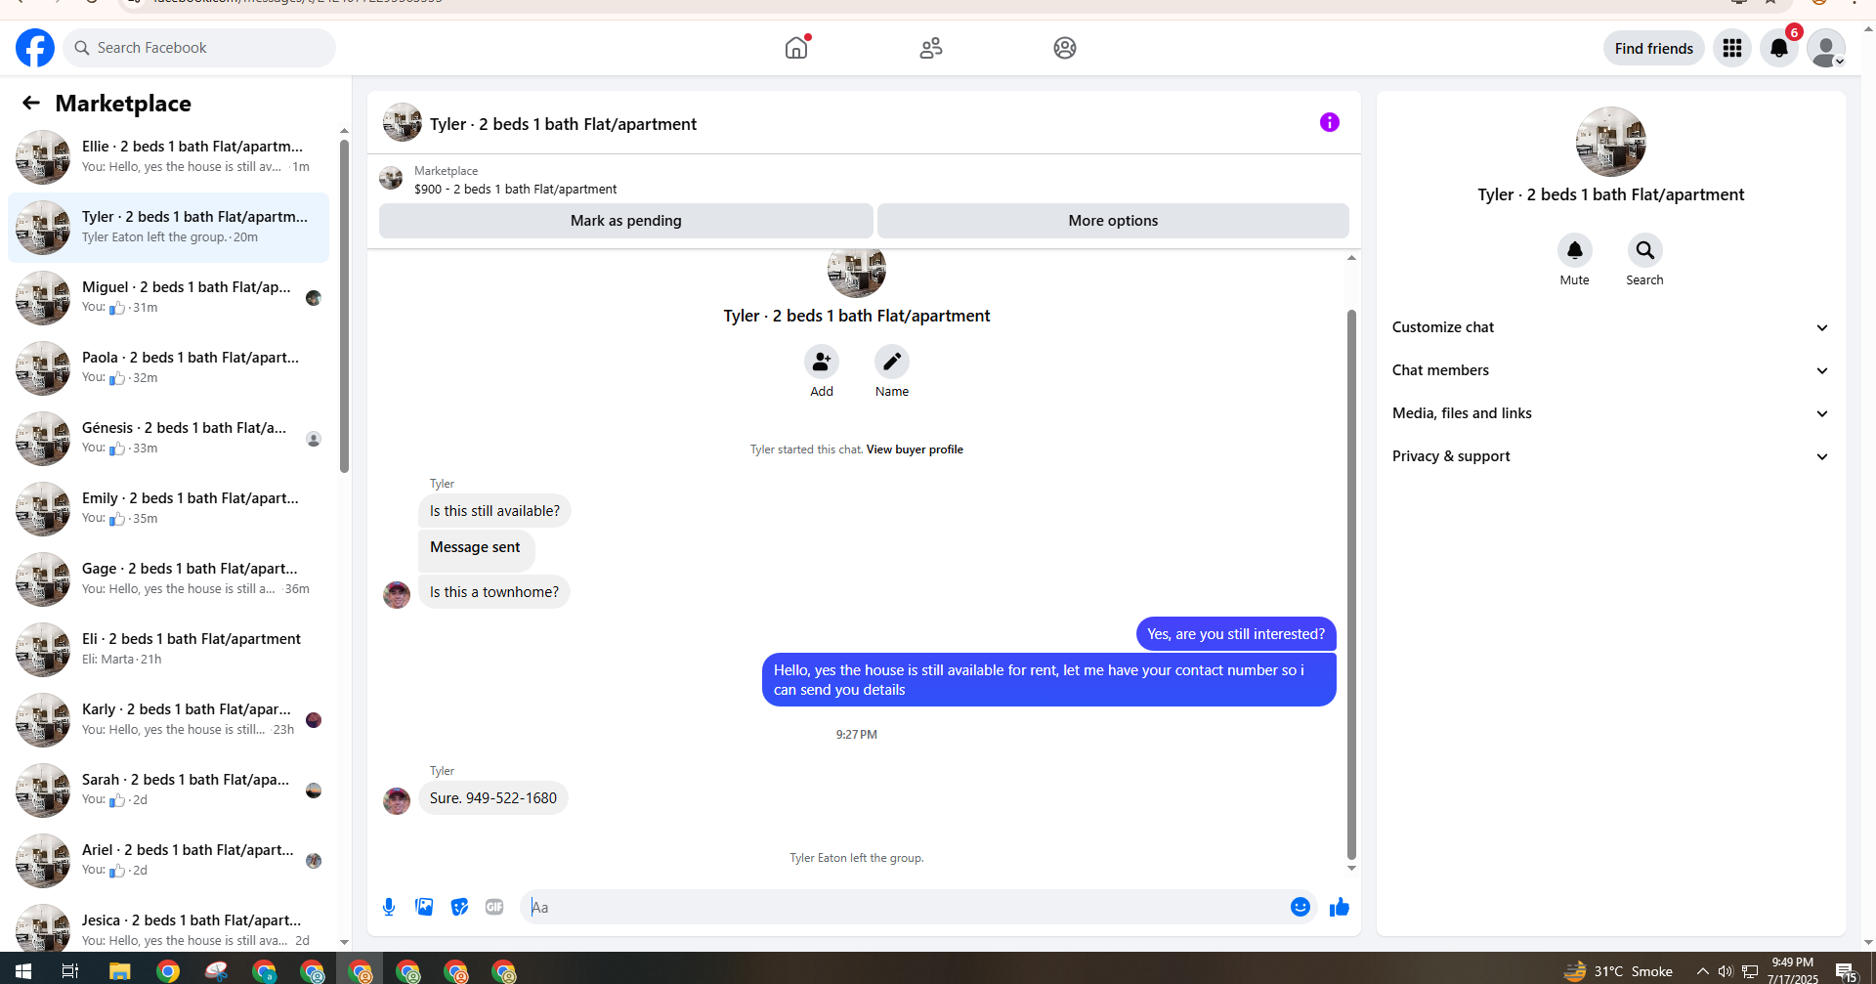Focus the Search Facebook field
Image resolution: width=1876 pixels, height=984 pixels.
coord(199,48)
